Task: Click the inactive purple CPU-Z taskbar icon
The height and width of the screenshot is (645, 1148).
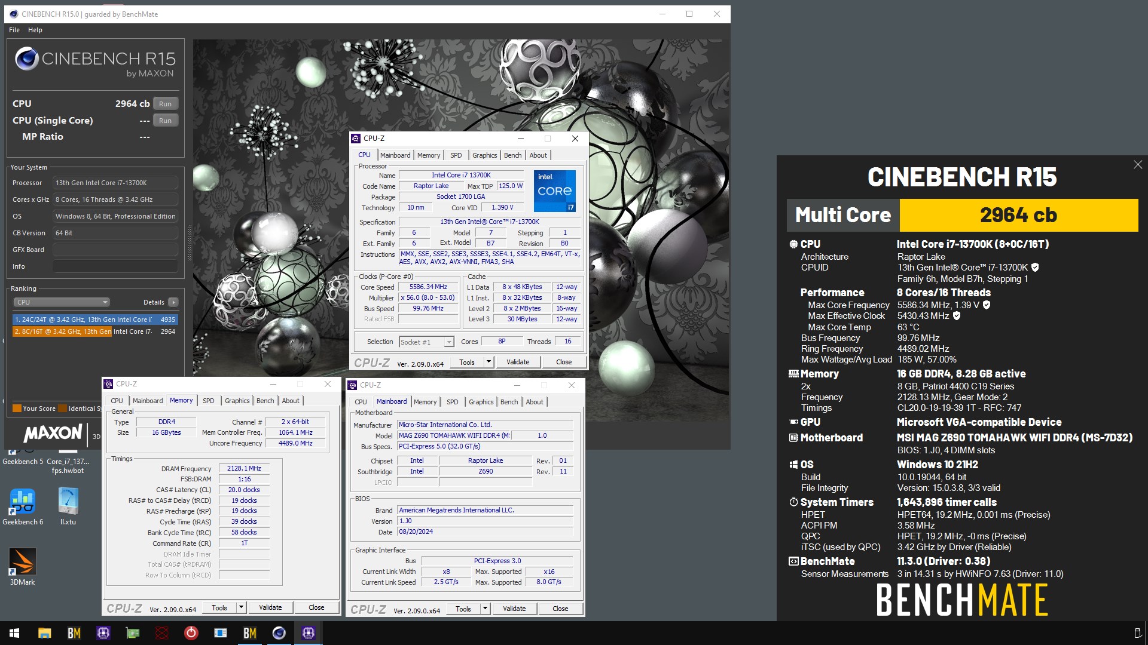Action: [x=103, y=633]
